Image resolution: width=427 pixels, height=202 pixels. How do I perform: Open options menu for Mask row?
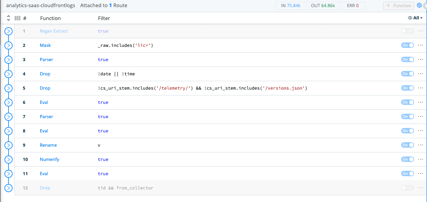click(420, 45)
